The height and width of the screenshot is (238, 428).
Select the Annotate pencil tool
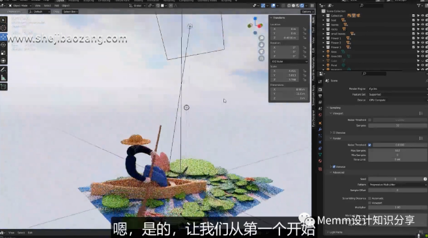3,70
